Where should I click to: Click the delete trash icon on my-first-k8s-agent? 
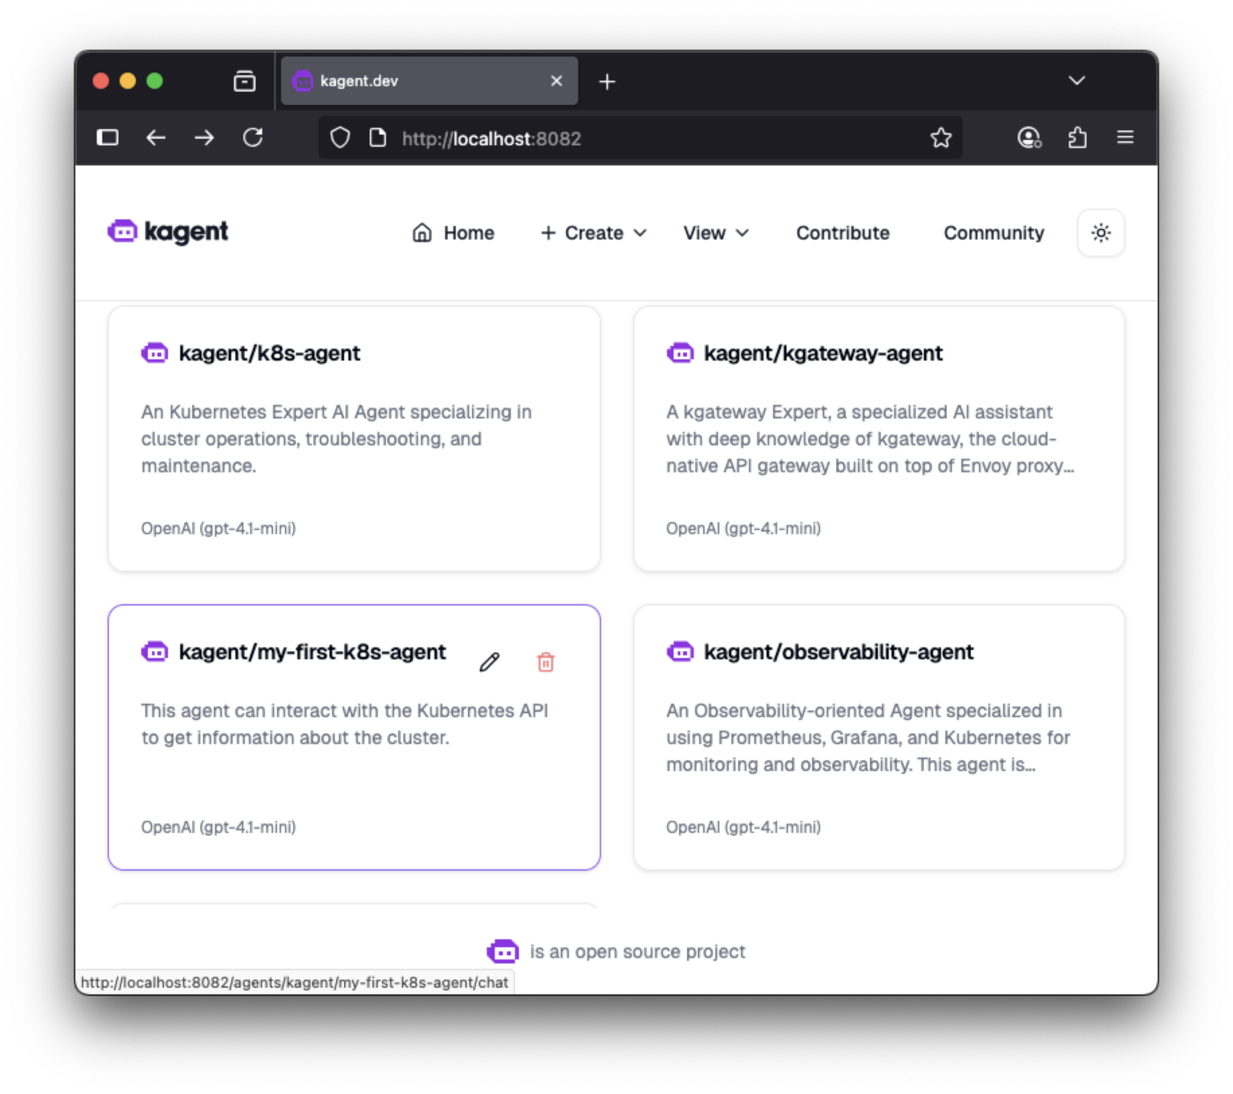545,662
